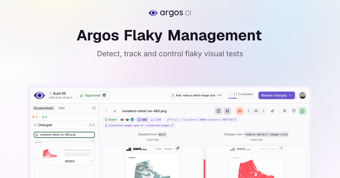Go to the next screenshot with the down arrow
Image resolution: width=340 pixels, height=178 pixels.
point(115,111)
